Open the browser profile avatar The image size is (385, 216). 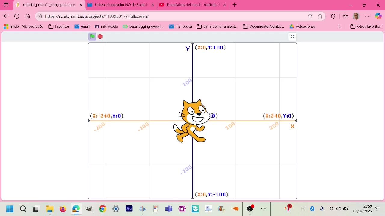coord(356,16)
